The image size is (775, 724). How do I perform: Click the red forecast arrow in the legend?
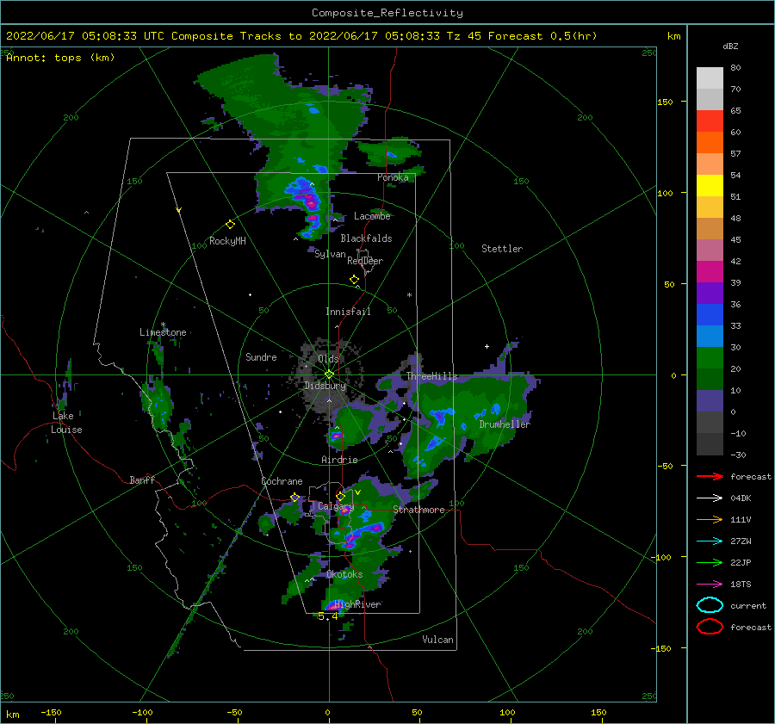[x=710, y=476]
